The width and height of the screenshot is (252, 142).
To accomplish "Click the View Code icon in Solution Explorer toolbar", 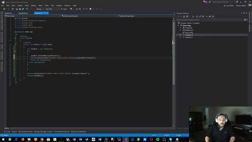I will click(207, 17).
